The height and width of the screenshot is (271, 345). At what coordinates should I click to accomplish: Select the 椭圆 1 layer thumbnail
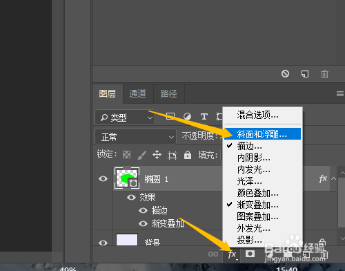(x=127, y=178)
